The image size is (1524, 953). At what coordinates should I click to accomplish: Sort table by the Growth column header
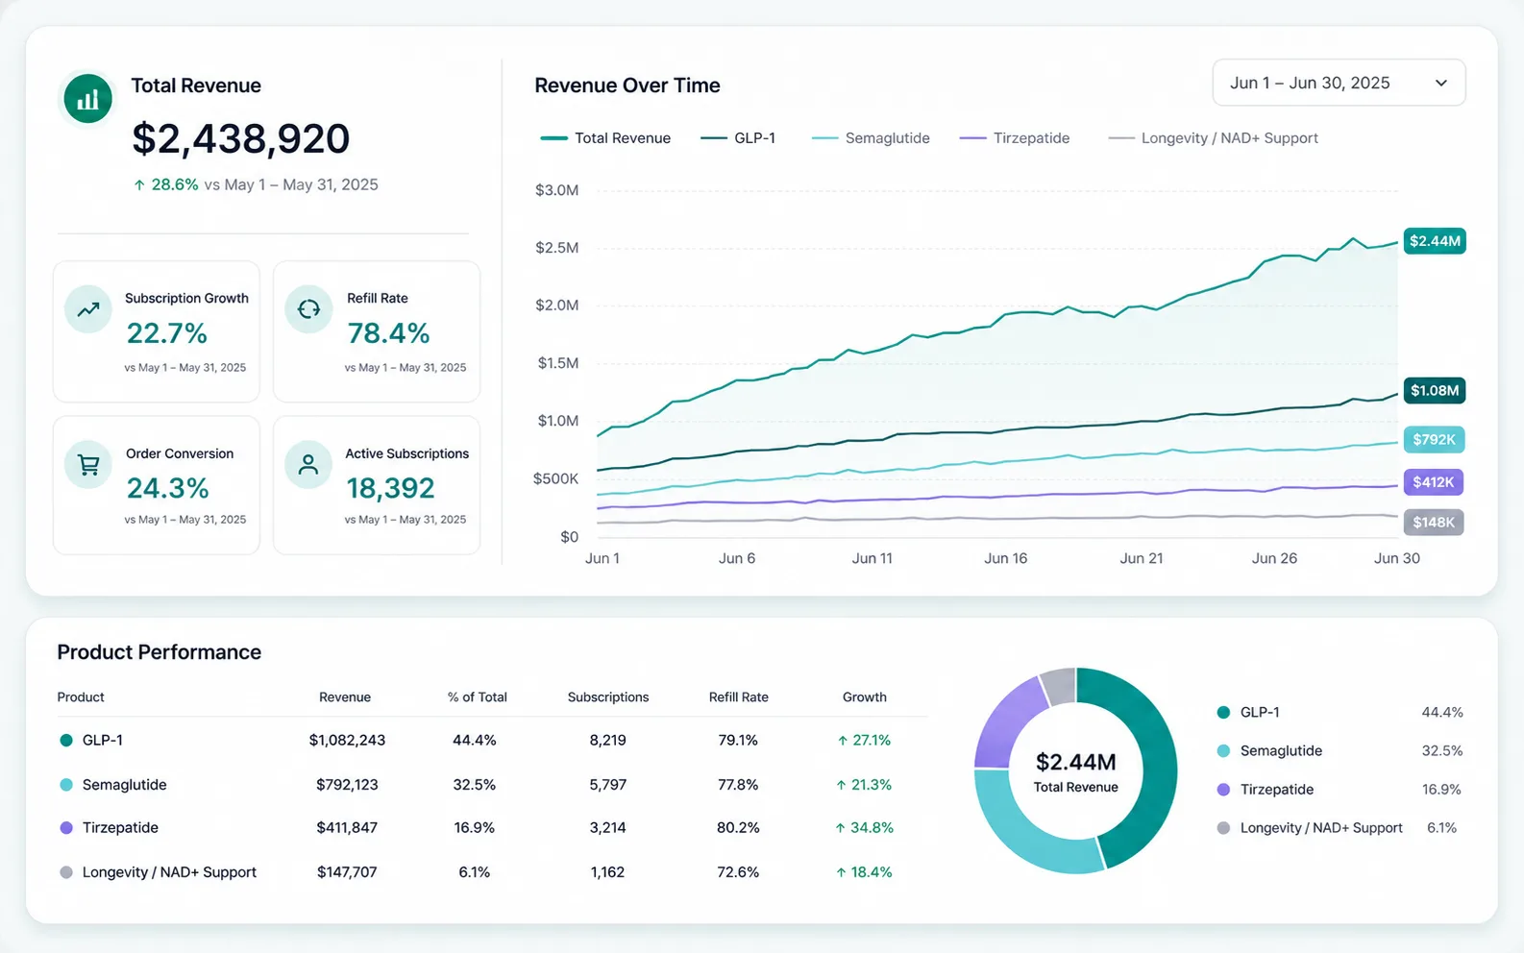tap(865, 697)
